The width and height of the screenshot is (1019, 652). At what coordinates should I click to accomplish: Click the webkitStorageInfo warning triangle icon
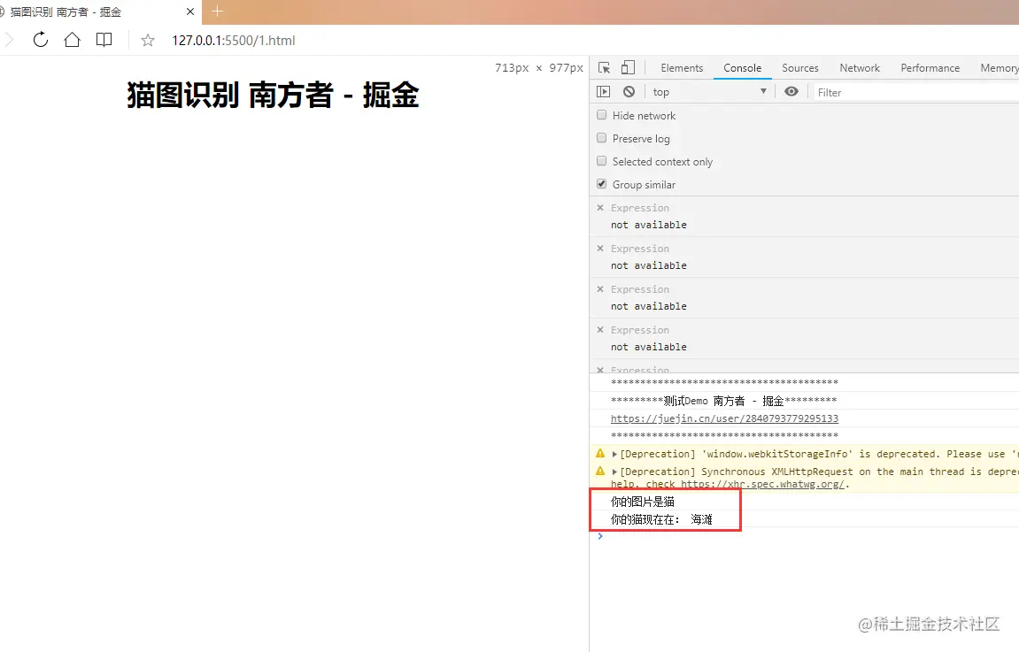tap(600, 453)
